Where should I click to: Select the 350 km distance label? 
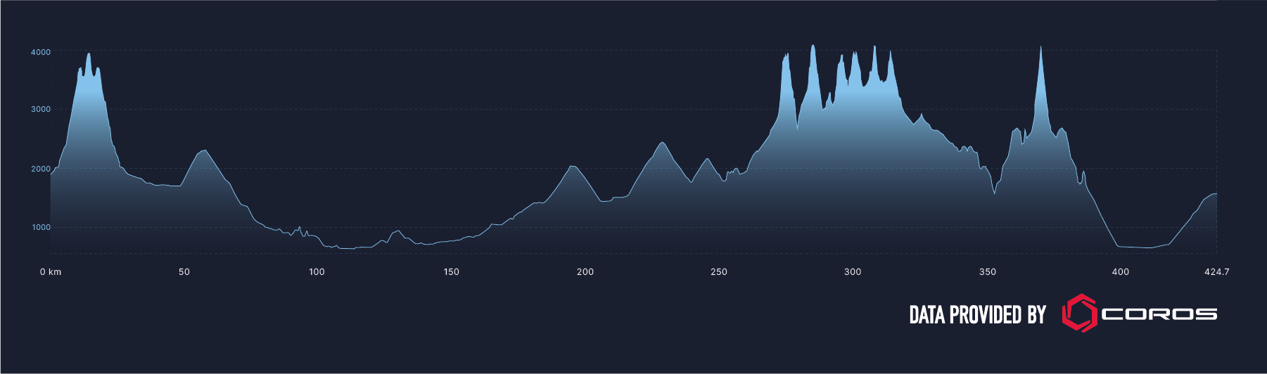988,272
